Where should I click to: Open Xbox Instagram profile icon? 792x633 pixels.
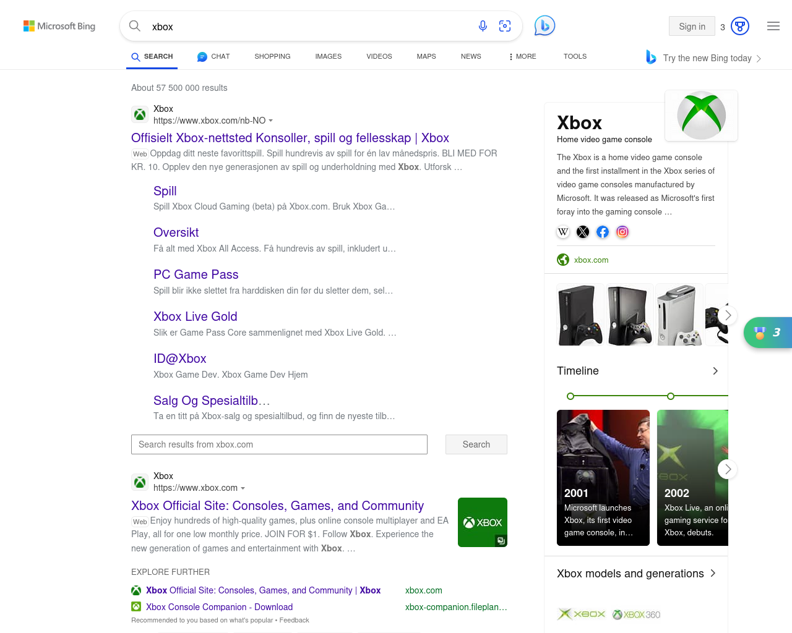[x=622, y=232]
